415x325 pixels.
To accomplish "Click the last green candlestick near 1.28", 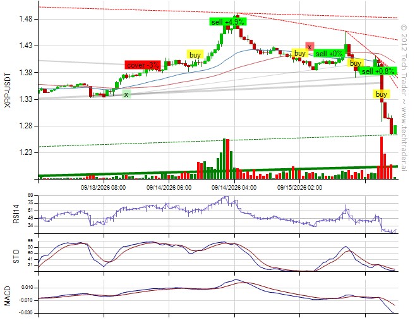I will pos(395,130).
